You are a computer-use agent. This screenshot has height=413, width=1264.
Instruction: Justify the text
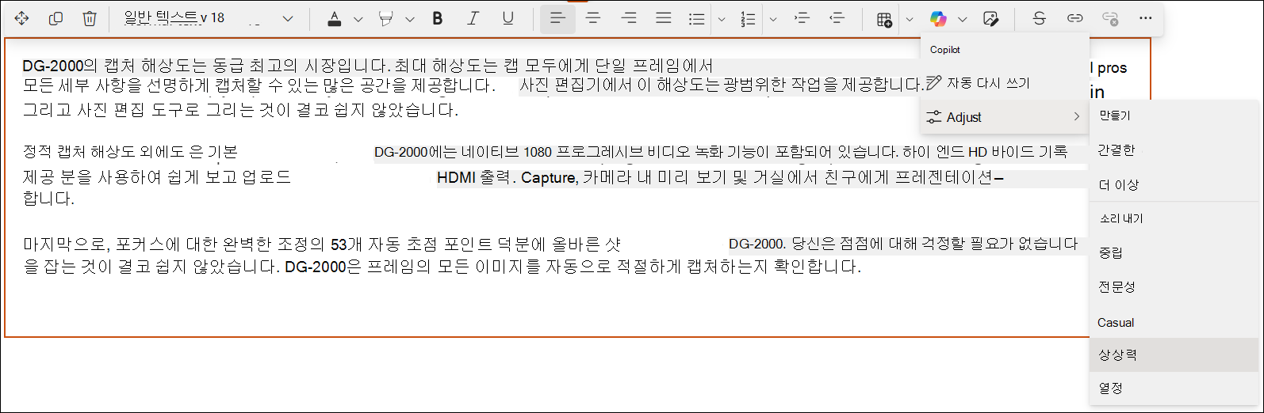click(664, 18)
